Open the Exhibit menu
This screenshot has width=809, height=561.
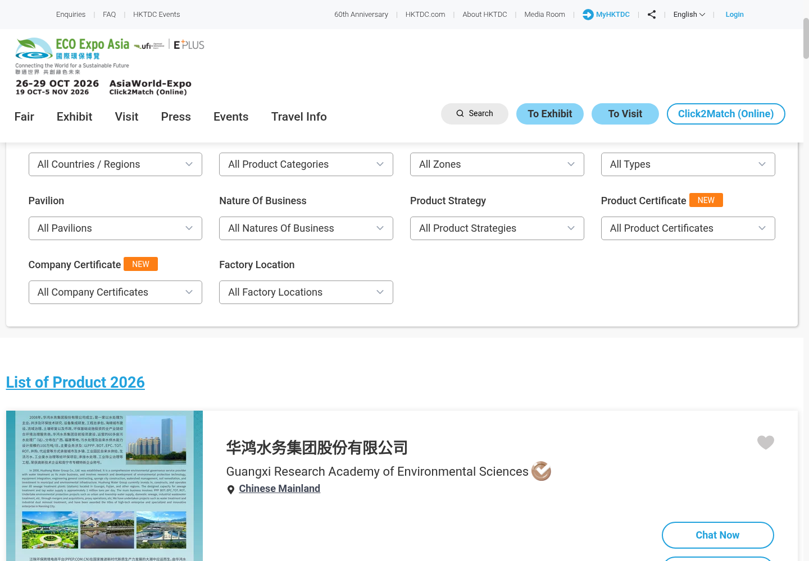tap(74, 117)
